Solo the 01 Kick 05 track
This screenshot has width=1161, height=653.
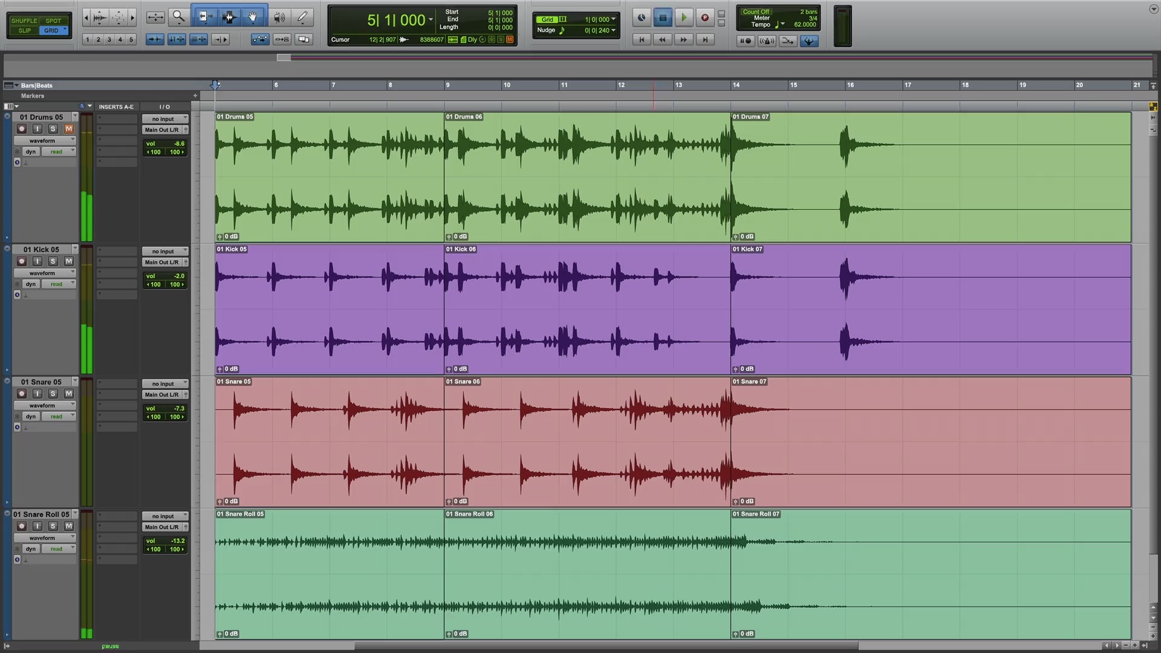tap(53, 261)
